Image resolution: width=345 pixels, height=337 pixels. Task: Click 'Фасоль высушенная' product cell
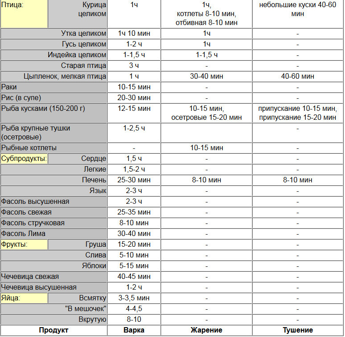(x=54, y=202)
